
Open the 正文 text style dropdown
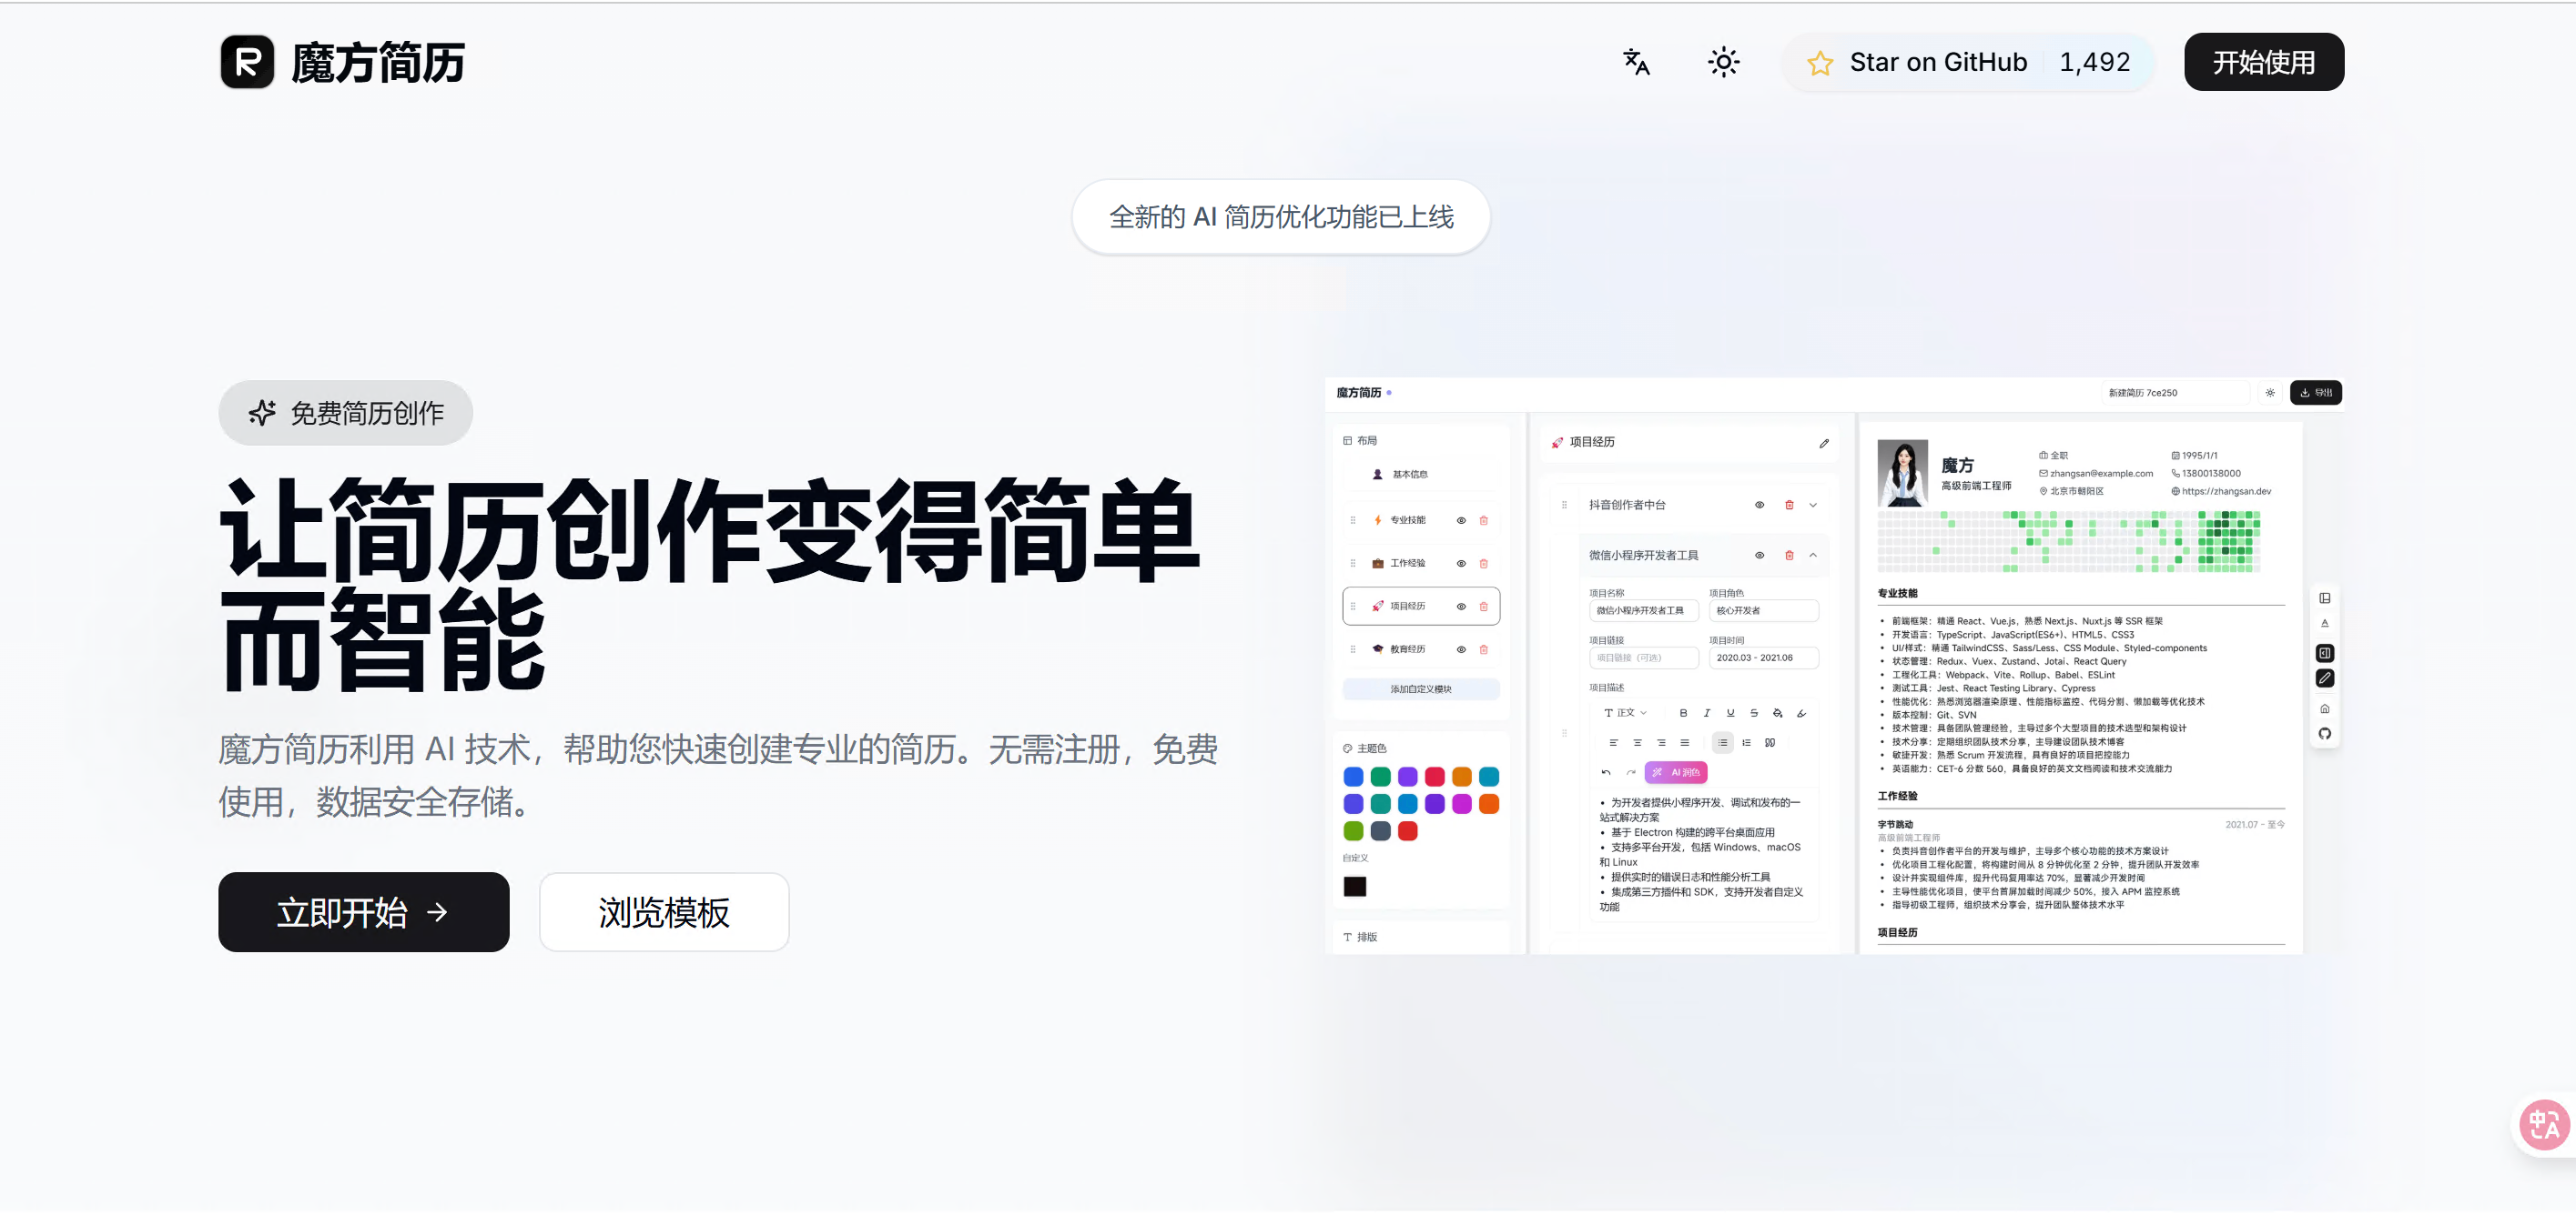pos(1625,712)
